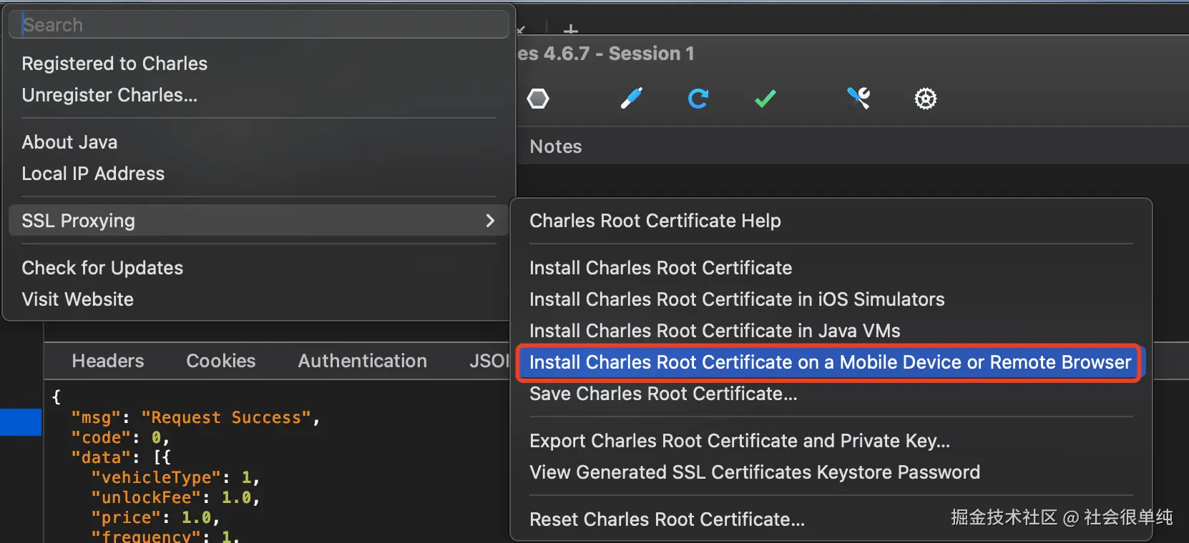Switch to the Headers tab
The width and height of the screenshot is (1189, 543).
(108, 361)
